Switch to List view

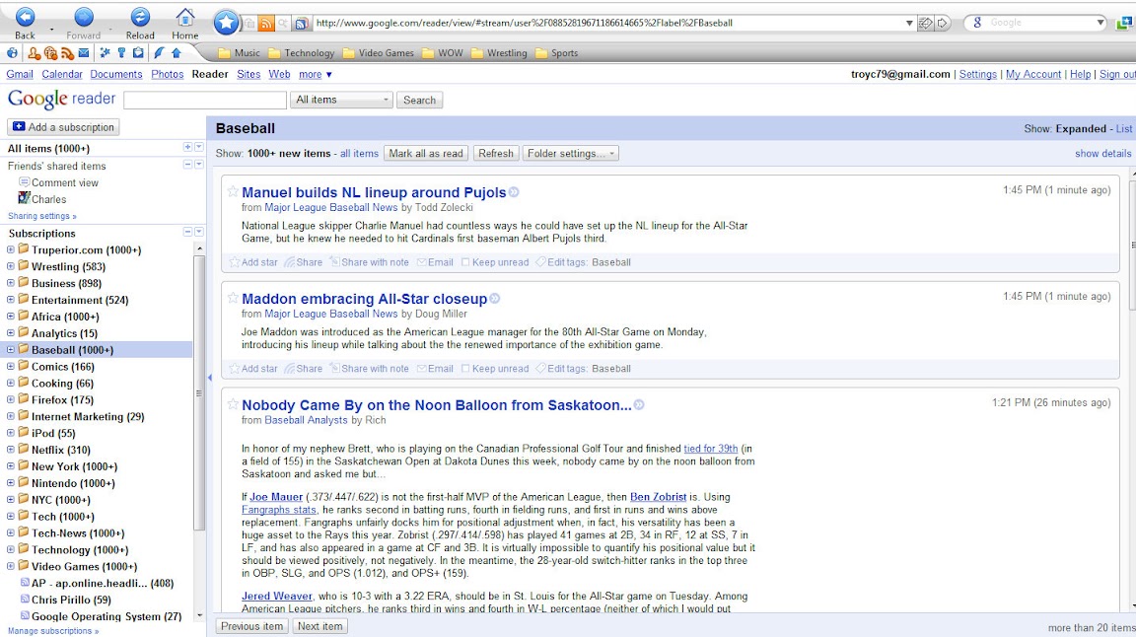[1124, 128]
